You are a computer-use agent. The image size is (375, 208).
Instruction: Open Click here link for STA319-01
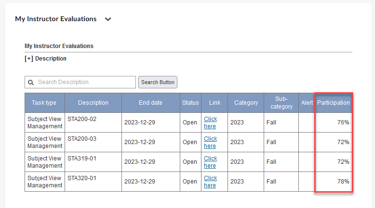tap(211, 162)
